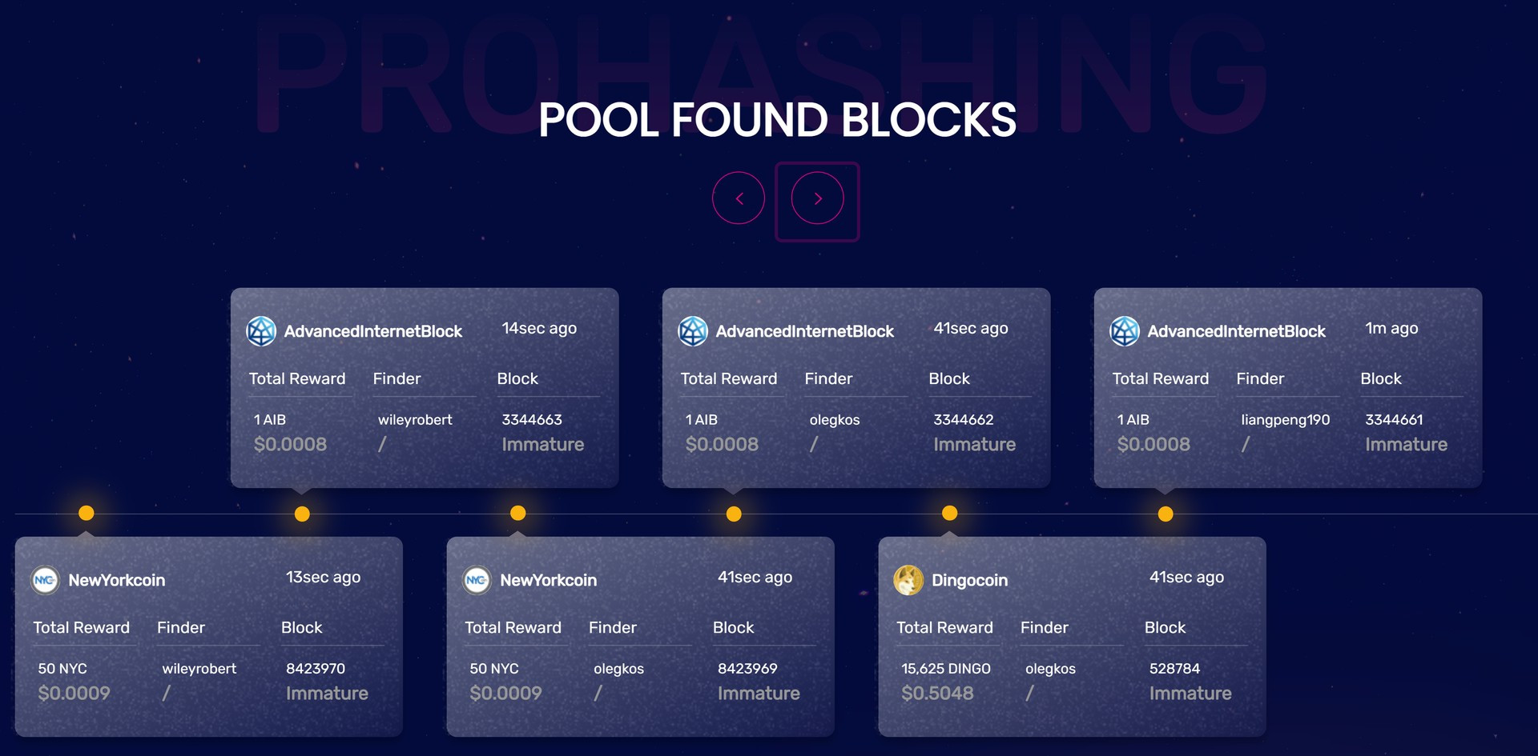Click AdvancedInternetBlock coin icon in 1m ago card
Image resolution: width=1538 pixels, height=756 pixels.
click(1125, 331)
